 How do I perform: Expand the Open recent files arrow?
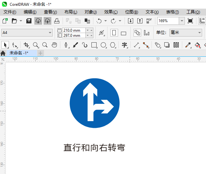21,21
